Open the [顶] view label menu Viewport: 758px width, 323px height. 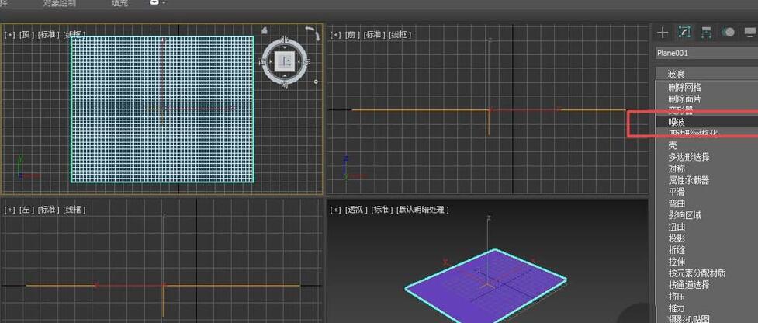tap(26, 35)
